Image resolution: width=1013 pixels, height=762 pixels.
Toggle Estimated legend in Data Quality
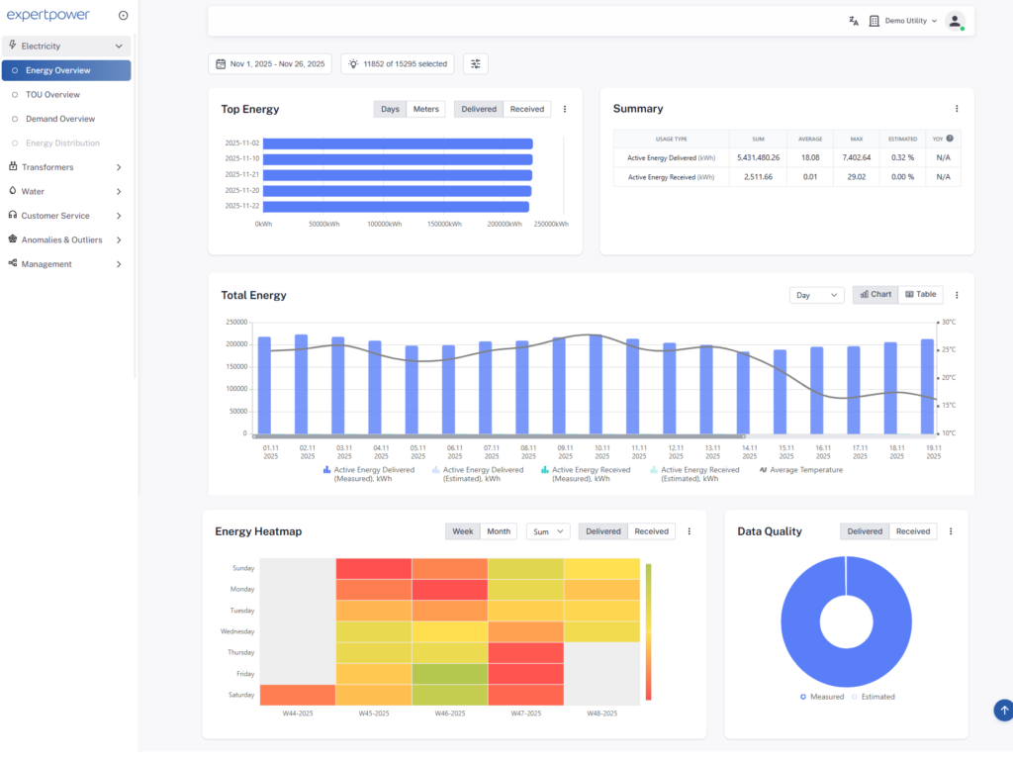click(873, 697)
